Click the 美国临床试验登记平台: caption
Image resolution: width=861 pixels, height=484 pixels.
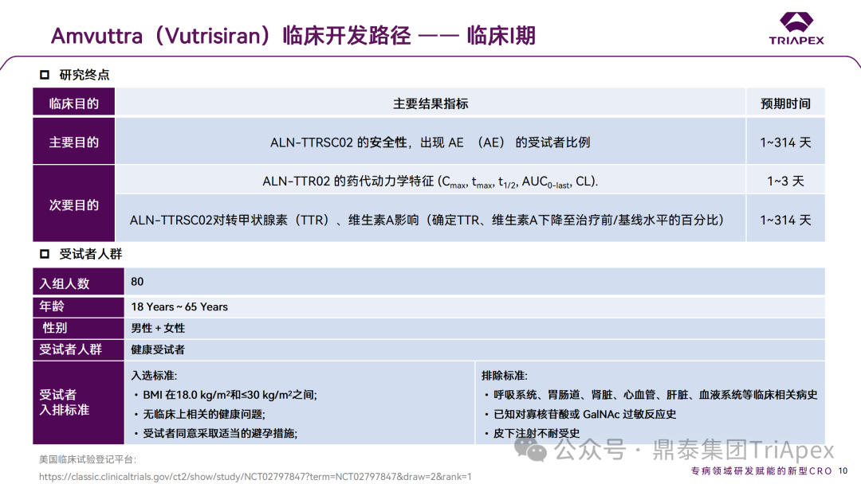coord(88,459)
